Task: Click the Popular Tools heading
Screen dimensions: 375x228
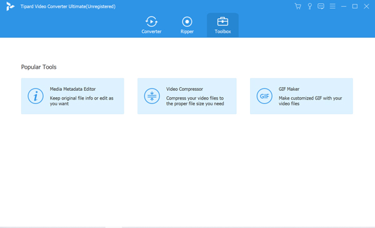Action: pos(39,67)
